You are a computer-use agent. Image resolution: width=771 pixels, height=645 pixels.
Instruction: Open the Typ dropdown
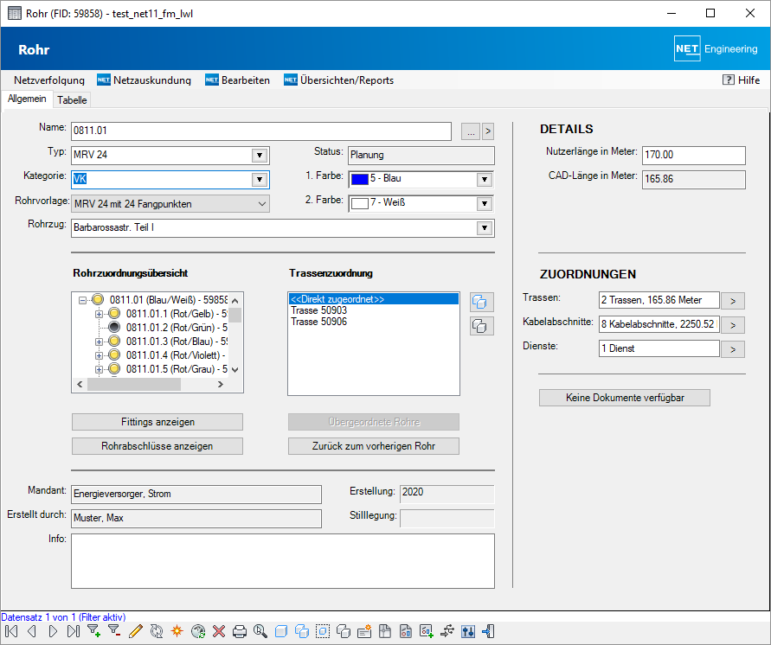259,156
